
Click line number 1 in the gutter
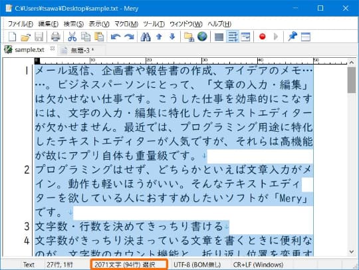tap(27, 70)
